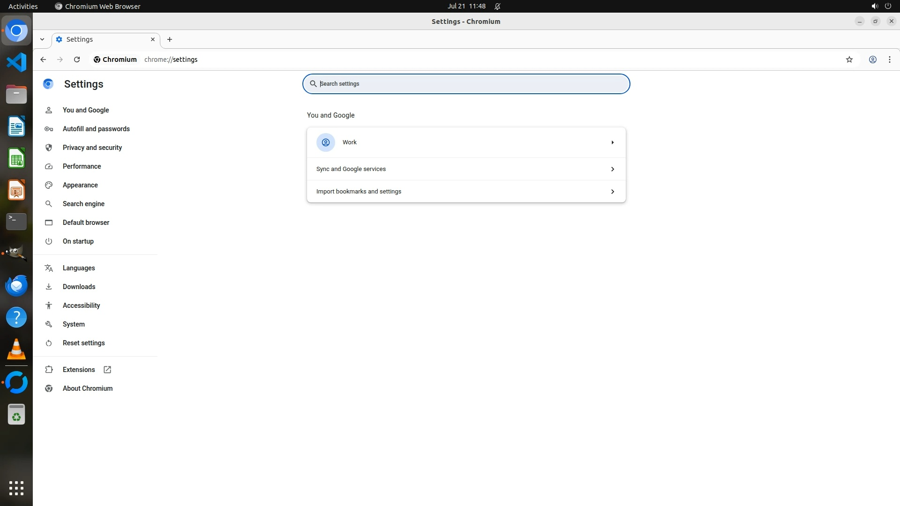Open Reset settings section
Viewport: 900px width, 506px height.
tap(83, 343)
